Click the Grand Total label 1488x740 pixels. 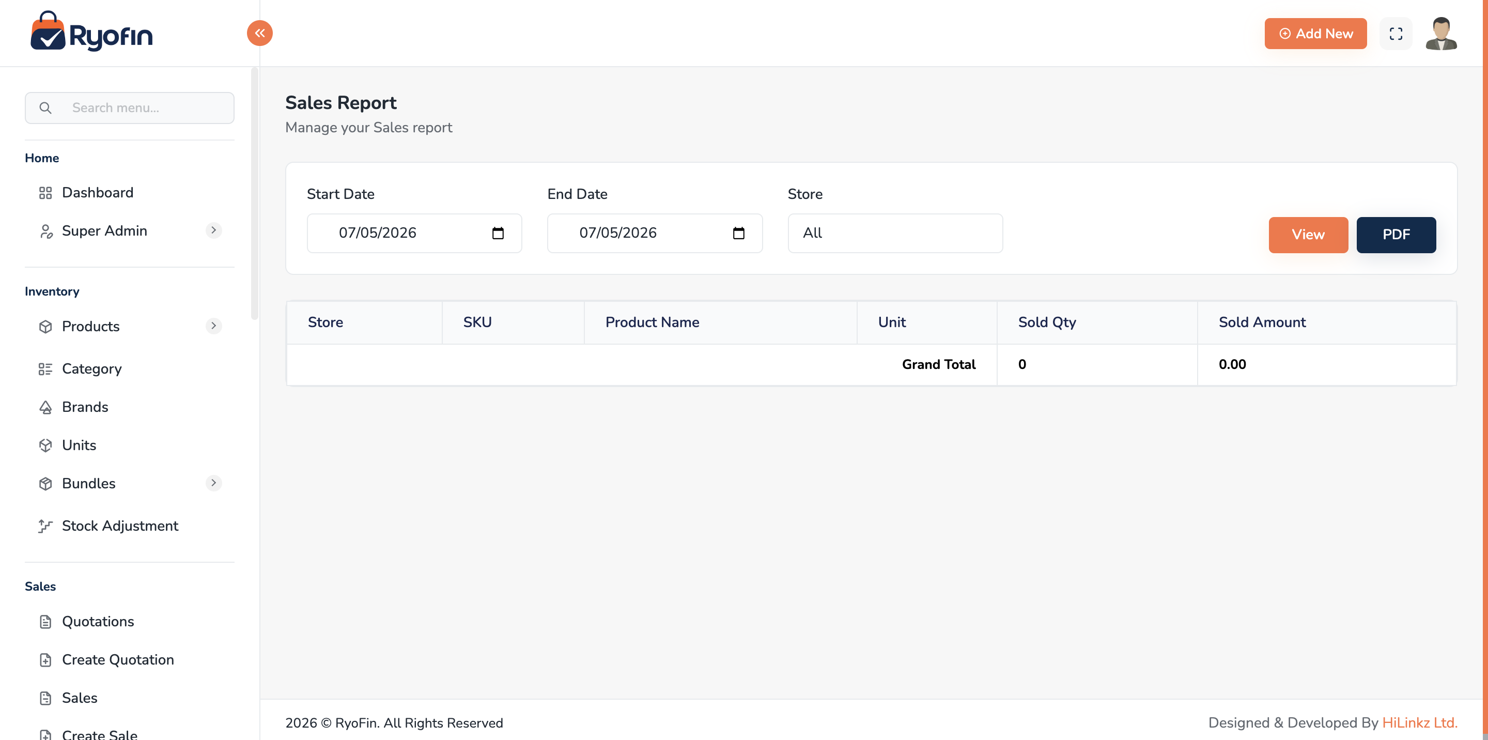click(x=938, y=364)
